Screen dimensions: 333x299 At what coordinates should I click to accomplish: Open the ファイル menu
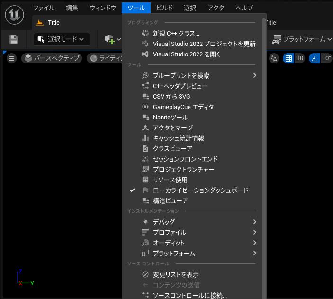click(44, 8)
